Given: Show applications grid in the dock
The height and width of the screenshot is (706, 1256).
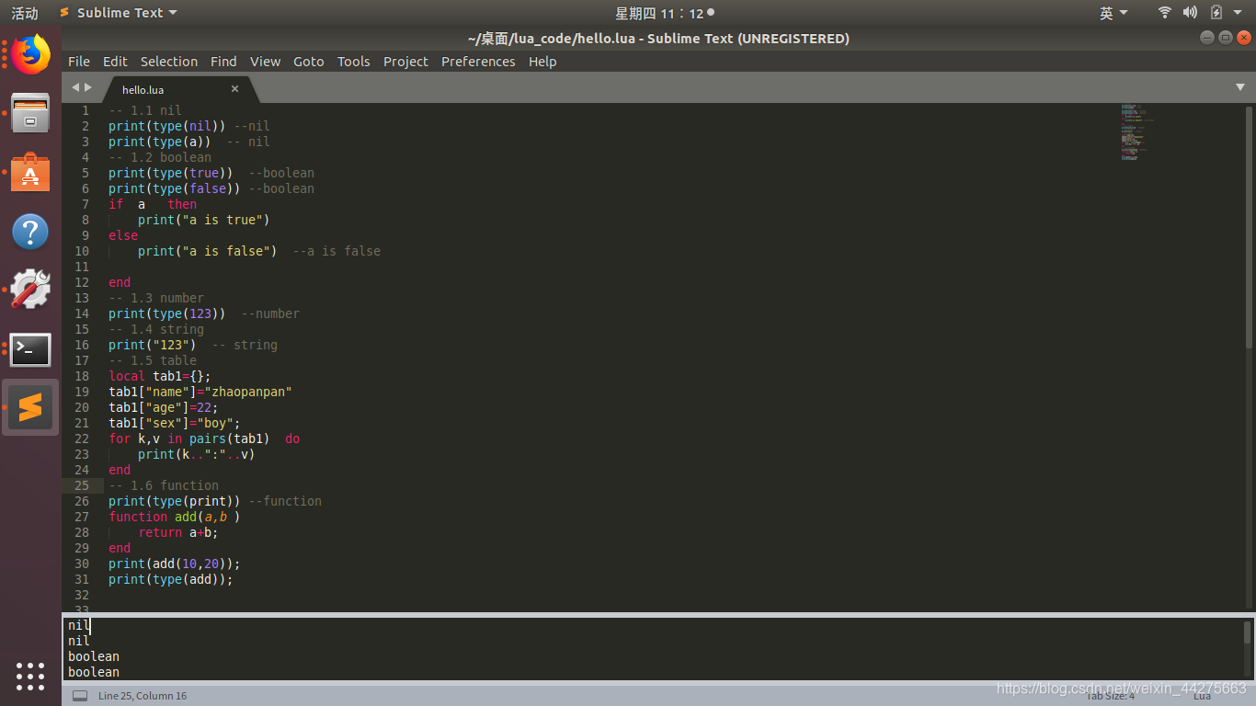Looking at the screenshot, I should (30, 676).
